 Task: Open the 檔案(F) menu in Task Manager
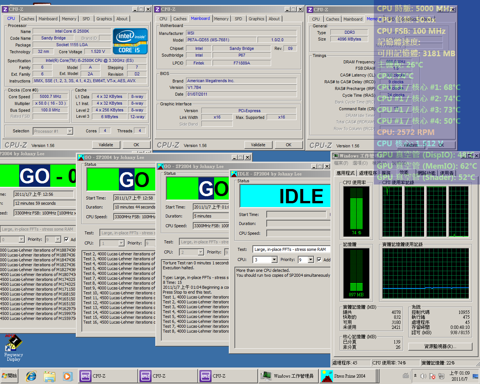(x=341, y=163)
